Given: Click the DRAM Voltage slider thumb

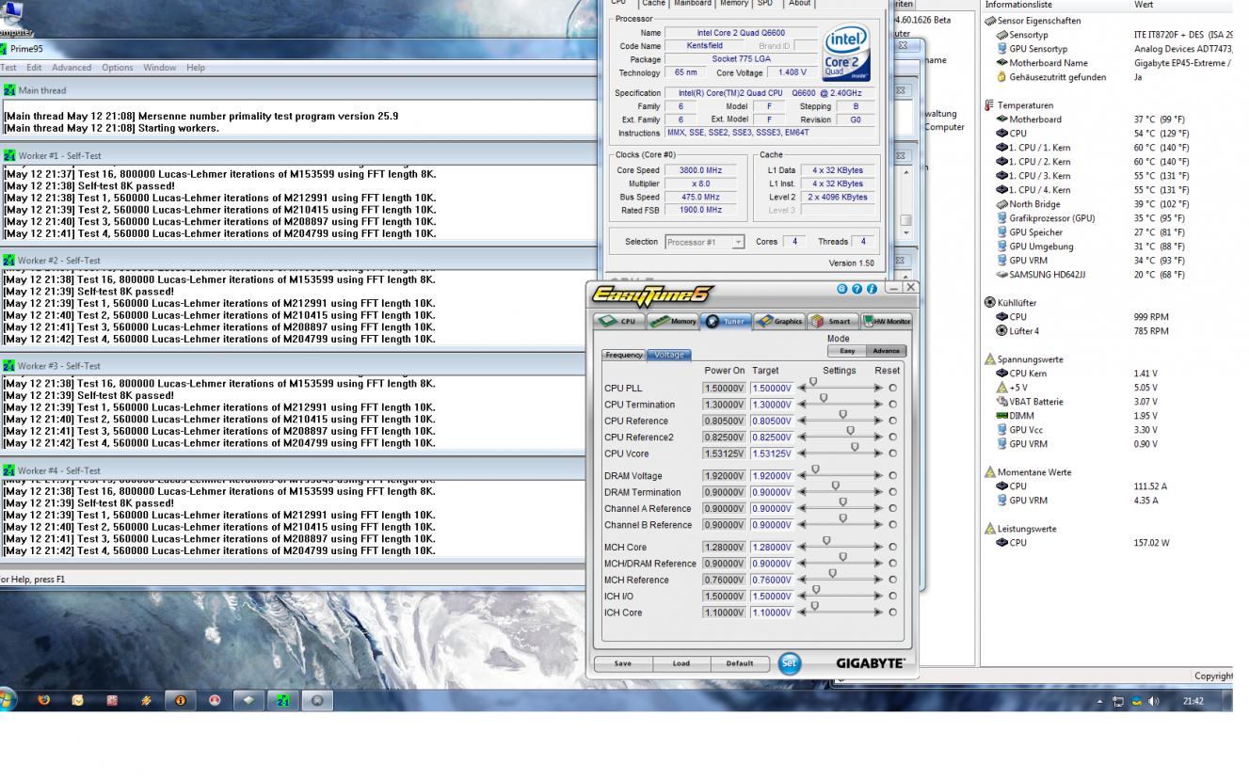Looking at the screenshot, I should pyautogui.click(x=815, y=470).
